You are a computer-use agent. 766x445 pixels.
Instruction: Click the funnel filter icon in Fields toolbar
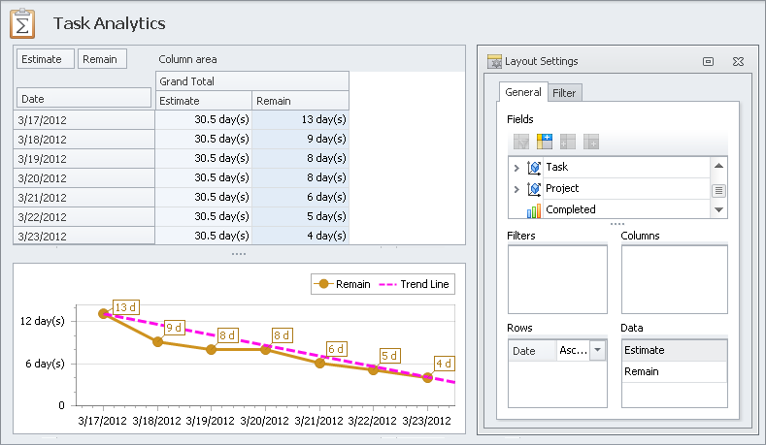coord(520,142)
